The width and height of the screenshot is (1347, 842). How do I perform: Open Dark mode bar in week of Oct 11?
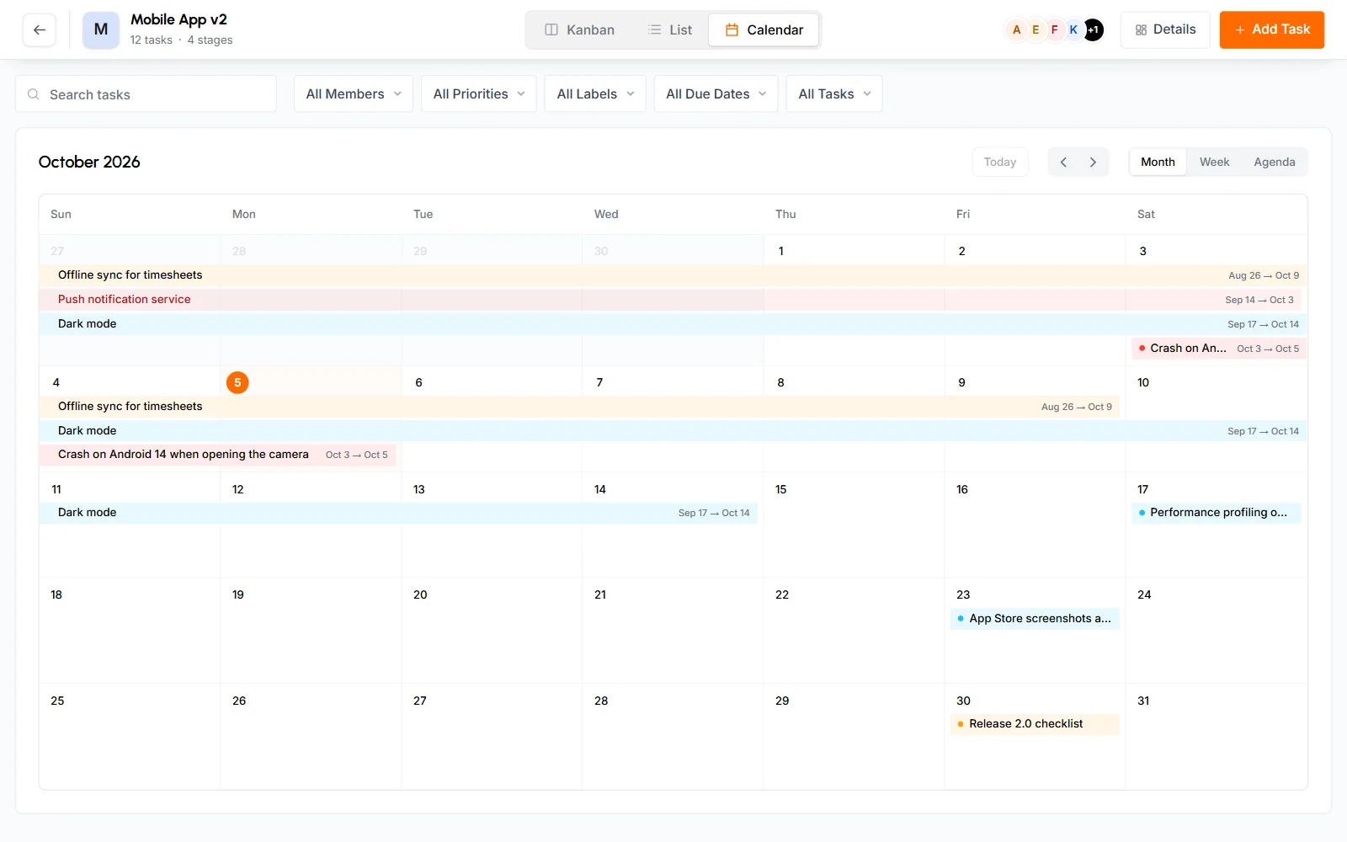coord(398,513)
